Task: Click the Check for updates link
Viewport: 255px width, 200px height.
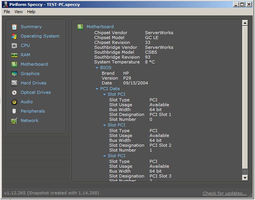Action: point(224,193)
